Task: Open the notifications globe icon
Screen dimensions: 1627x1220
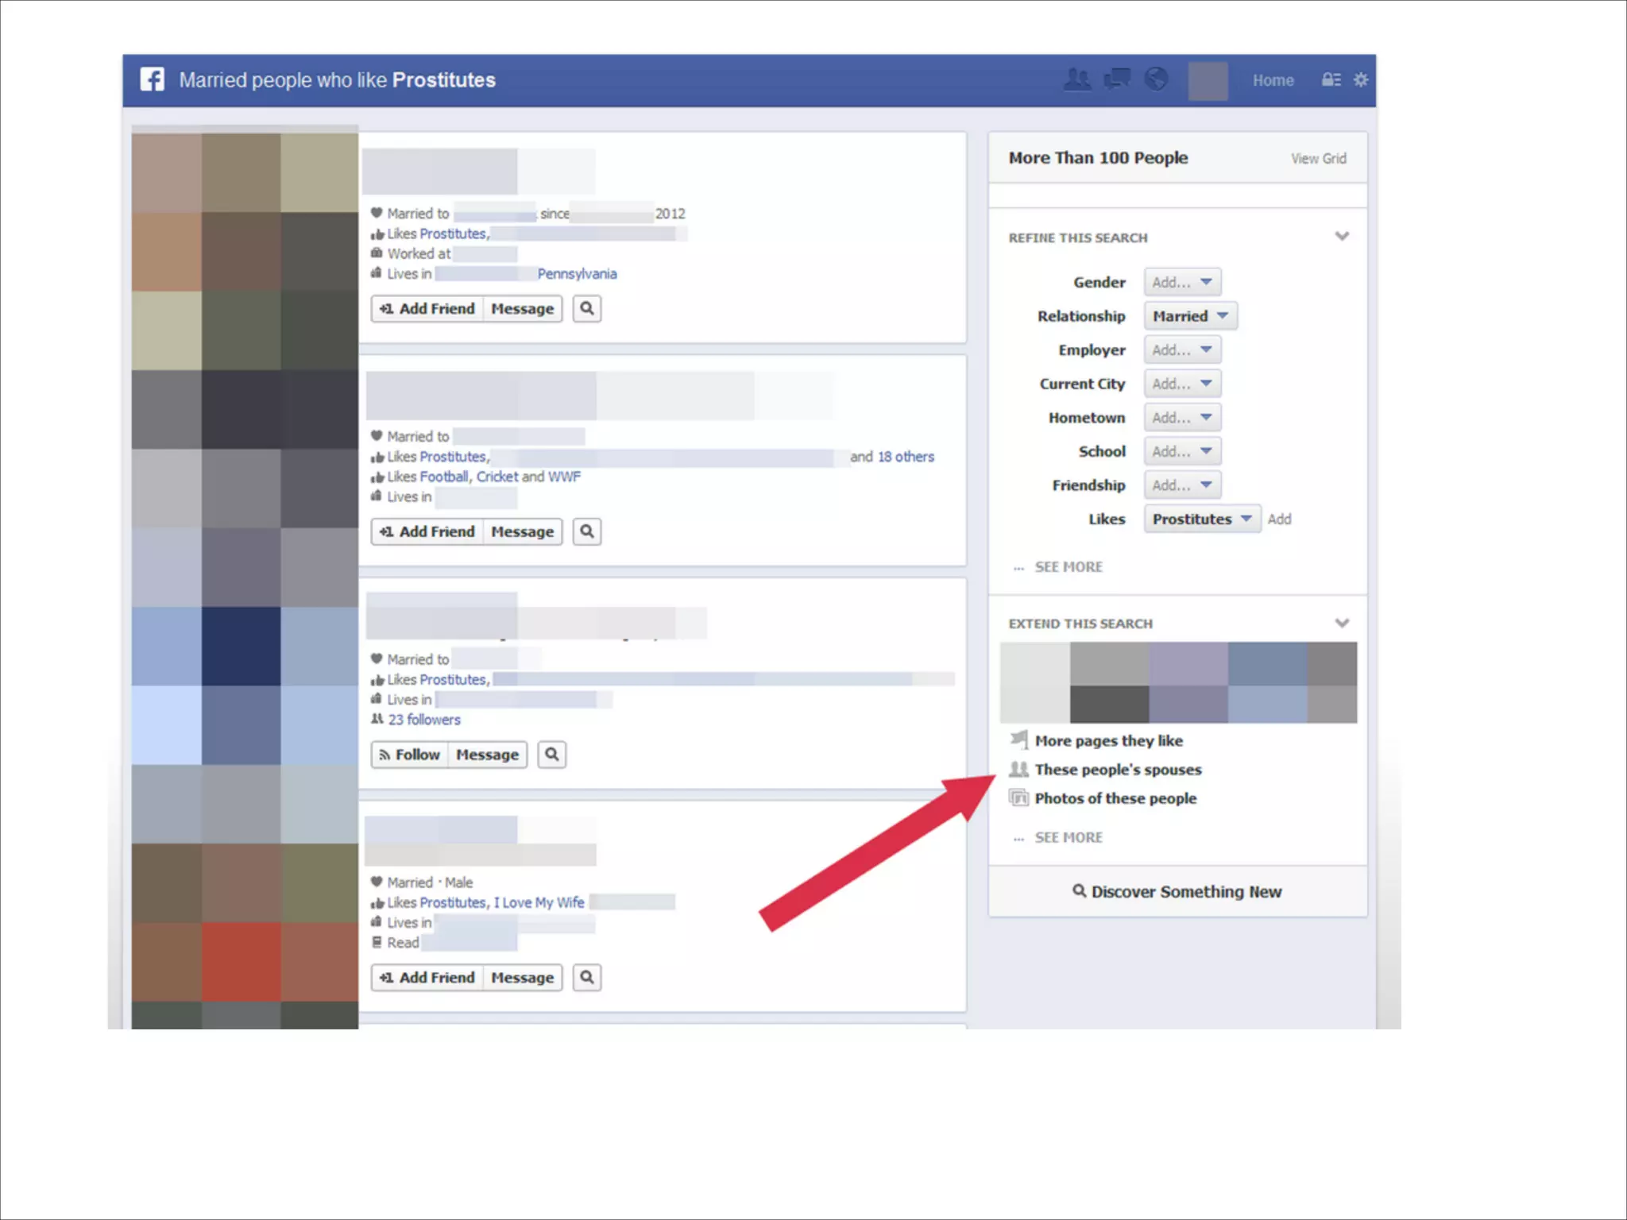Action: [1157, 79]
